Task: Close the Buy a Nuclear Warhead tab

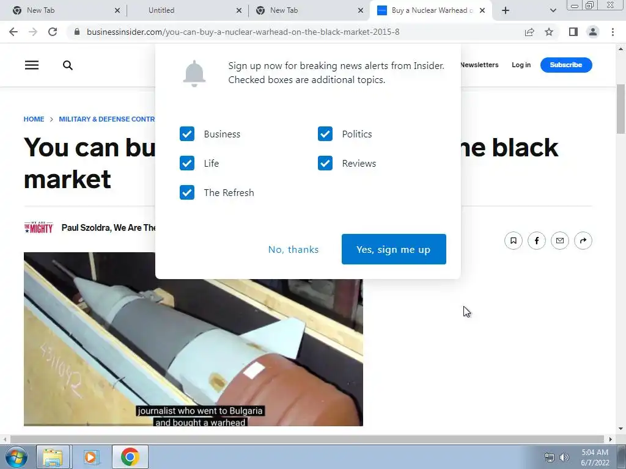Action: tap(482, 10)
